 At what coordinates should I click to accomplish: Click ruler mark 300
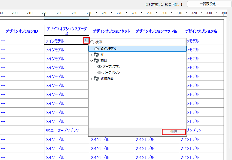[164, 13]
